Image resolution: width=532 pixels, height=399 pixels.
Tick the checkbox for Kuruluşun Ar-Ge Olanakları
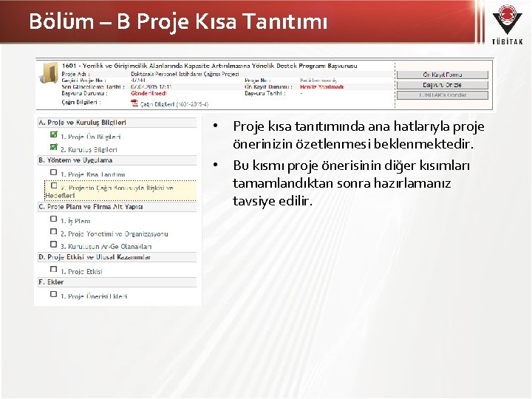point(54,244)
